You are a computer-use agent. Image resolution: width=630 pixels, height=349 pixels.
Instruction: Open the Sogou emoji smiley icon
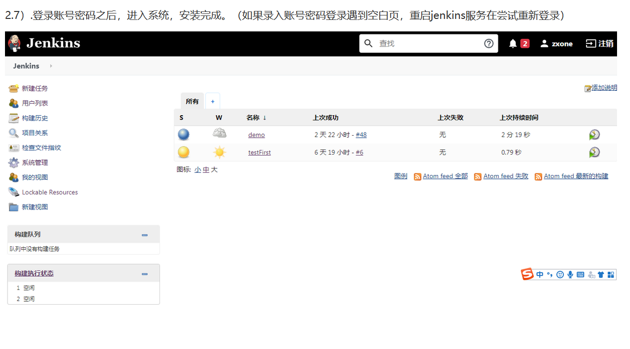(x=560, y=275)
